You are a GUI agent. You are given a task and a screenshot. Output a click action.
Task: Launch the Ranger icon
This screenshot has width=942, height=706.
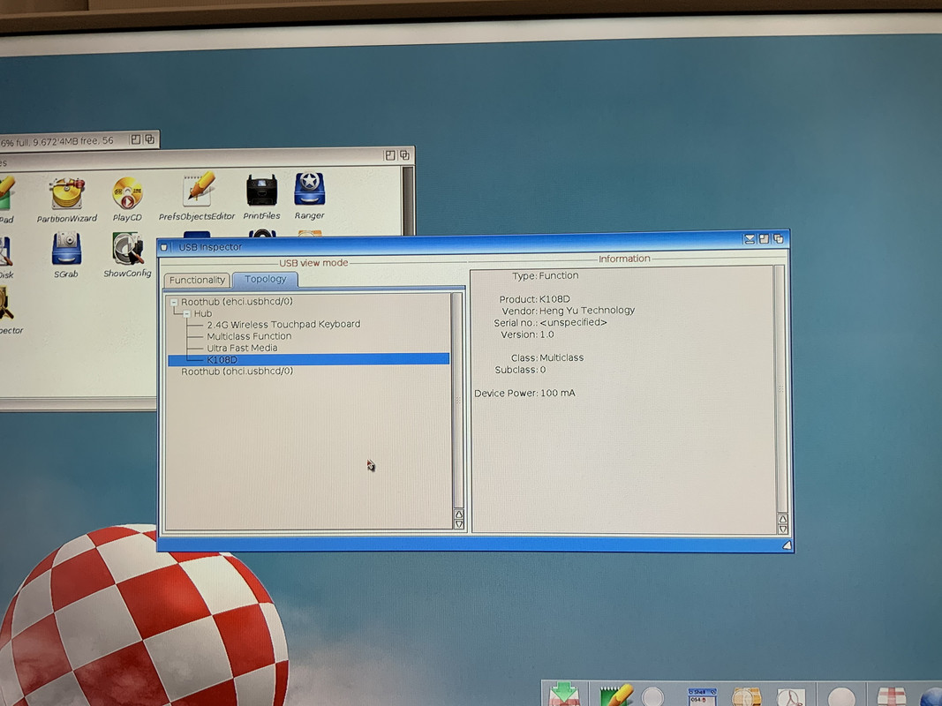309,189
